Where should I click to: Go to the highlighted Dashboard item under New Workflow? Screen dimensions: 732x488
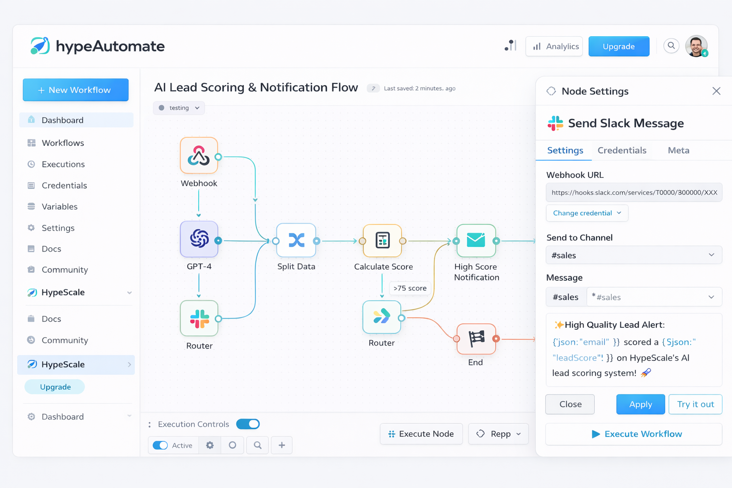click(x=76, y=120)
